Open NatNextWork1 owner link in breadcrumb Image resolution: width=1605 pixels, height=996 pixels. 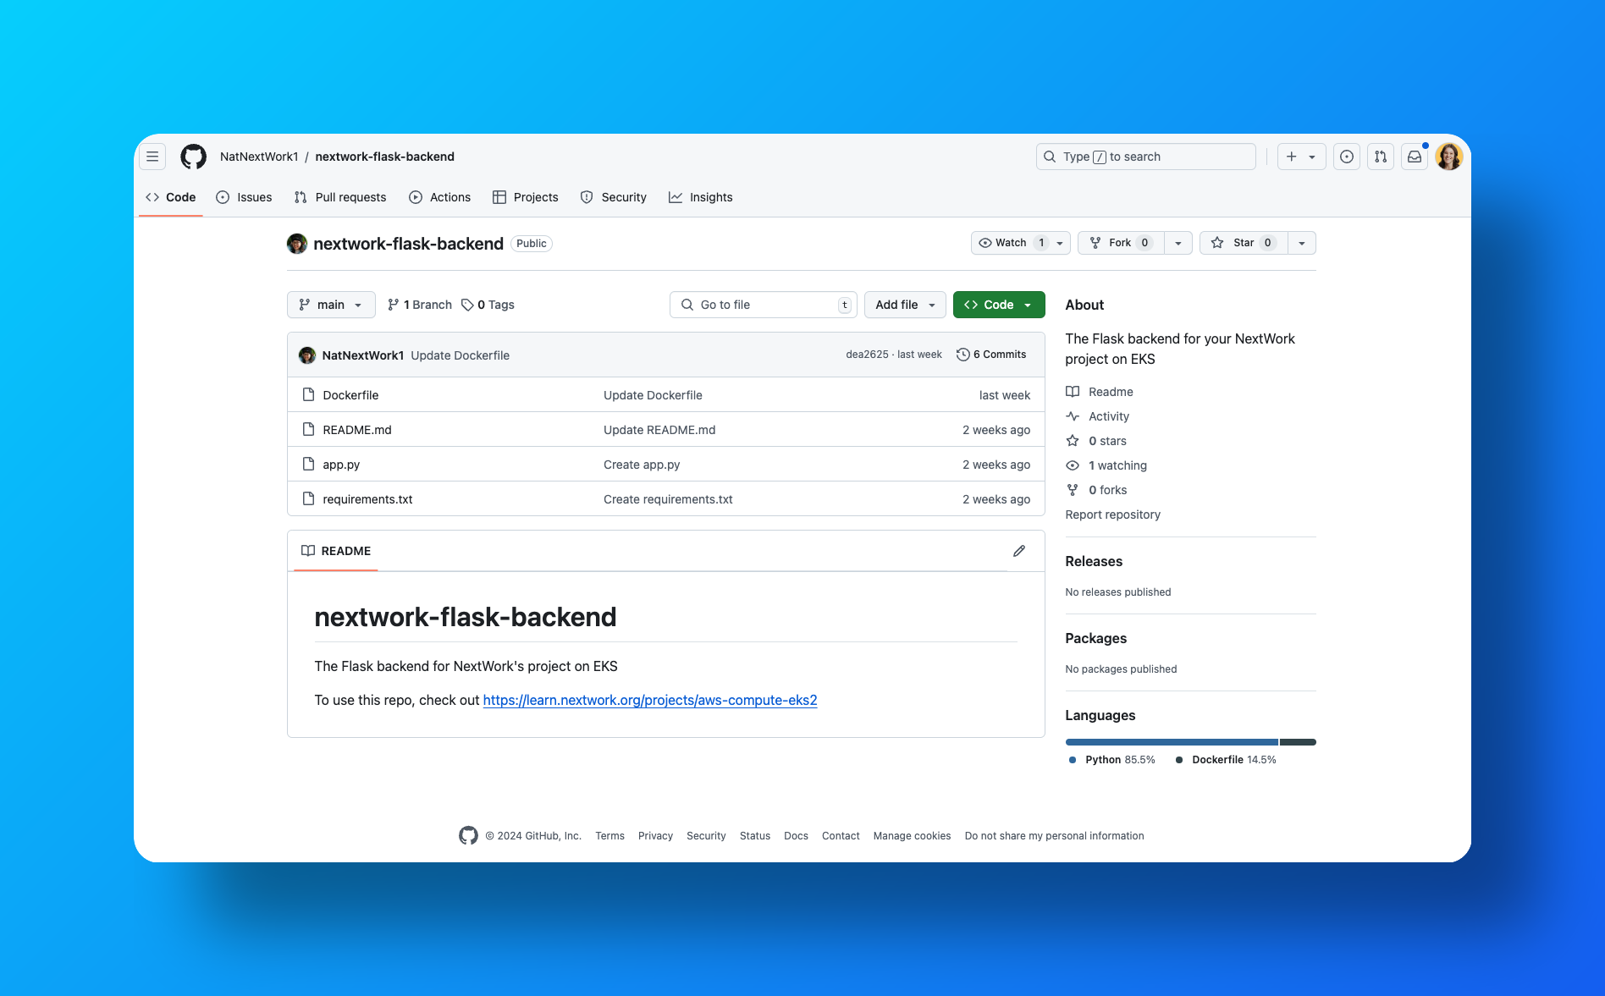pyautogui.click(x=259, y=157)
